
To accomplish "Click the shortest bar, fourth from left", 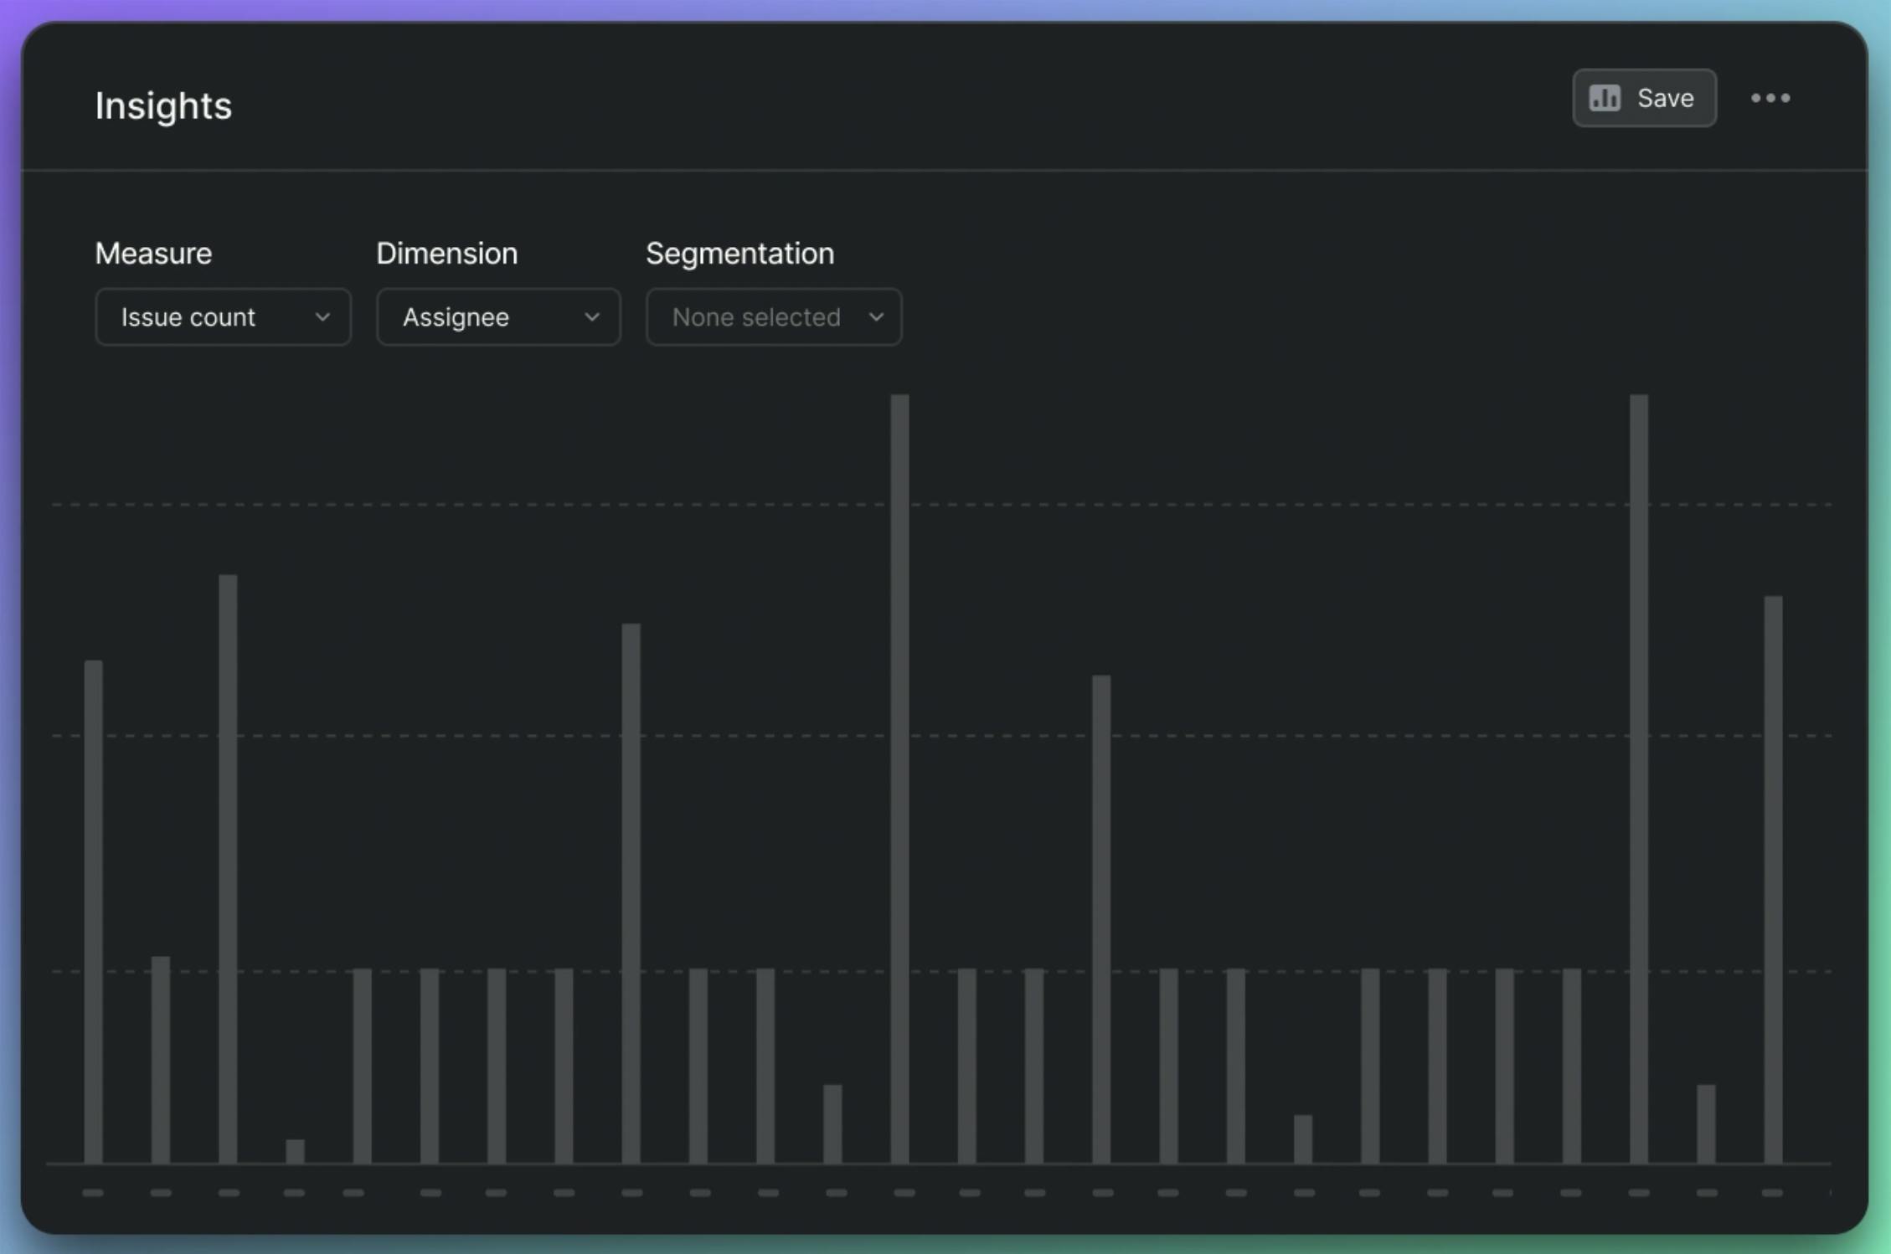I will (x=295, y=1151).
